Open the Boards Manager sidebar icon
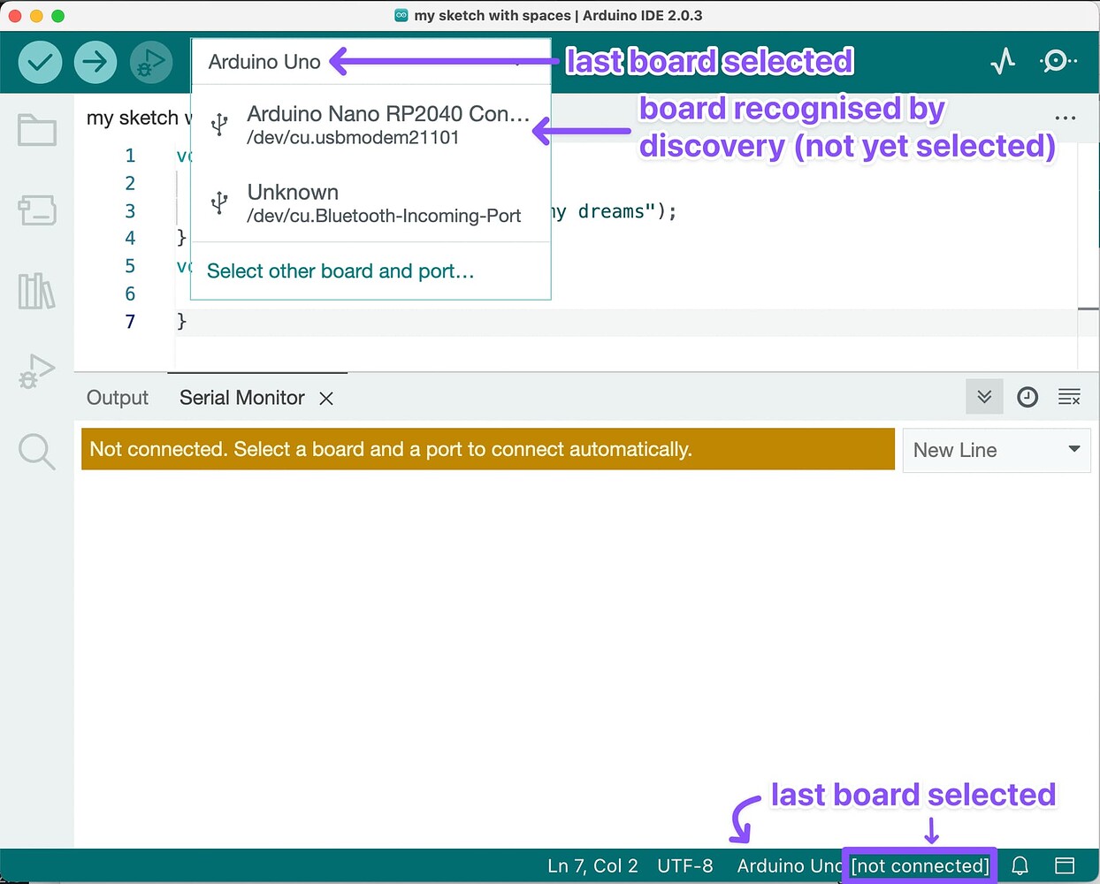 (x=36, y=210)
